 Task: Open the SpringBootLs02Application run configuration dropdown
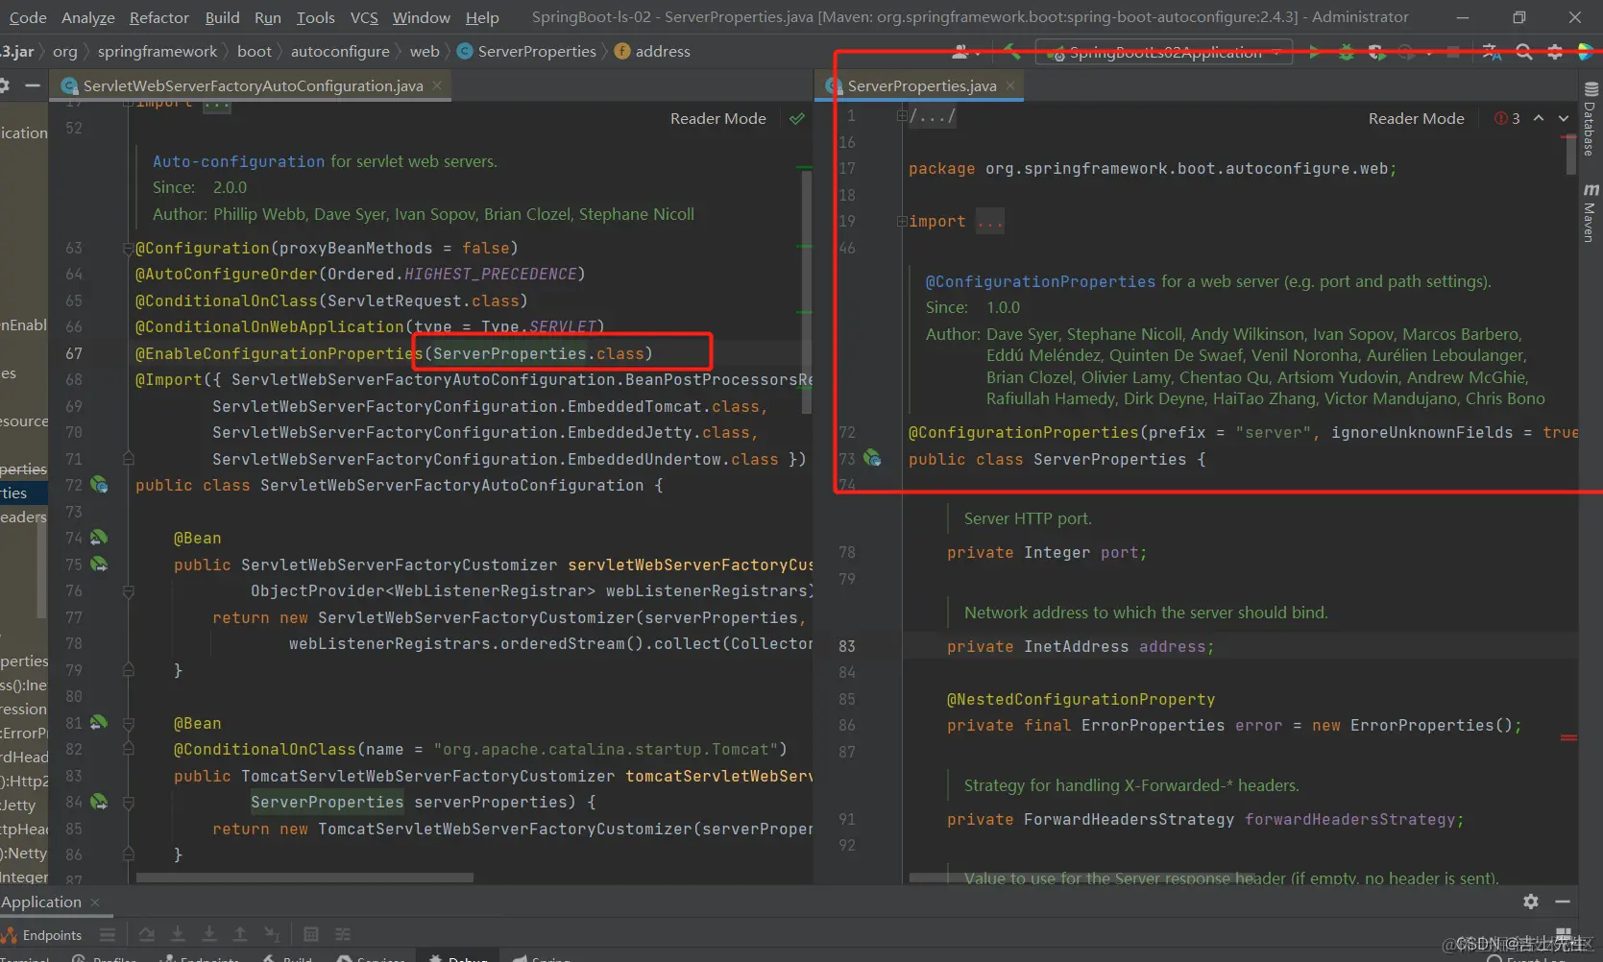1164,52
